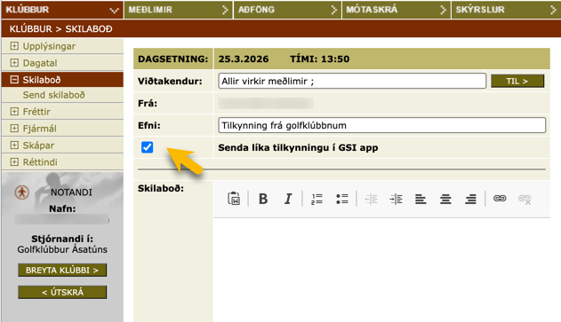
Task: Align message text right
Action: [x=470, y=199]
